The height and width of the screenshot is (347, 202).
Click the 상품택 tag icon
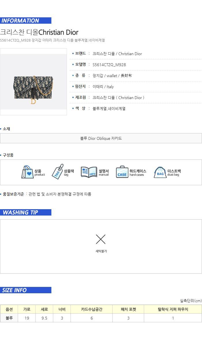tap(57, 172)
